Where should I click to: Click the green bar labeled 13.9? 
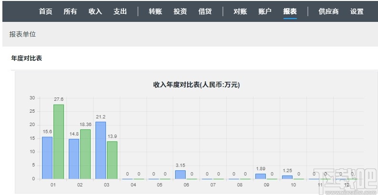click(x=112, y=160)
